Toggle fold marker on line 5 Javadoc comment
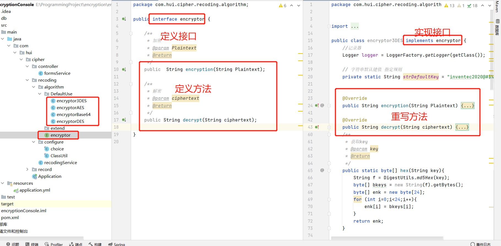This screenshot has width=501, height=246. (x=131, y=34)
